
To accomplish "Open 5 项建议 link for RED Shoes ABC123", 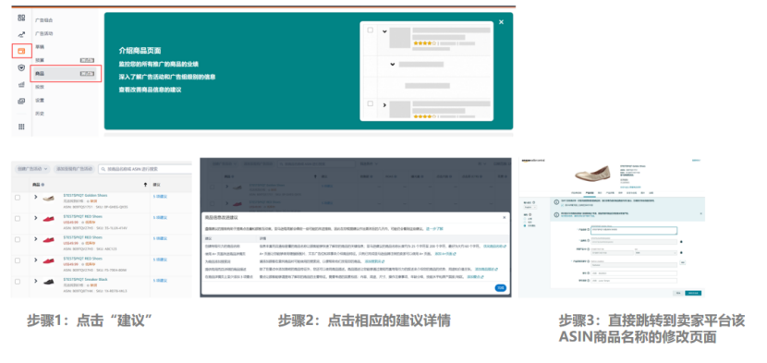I will click(161, 238).
